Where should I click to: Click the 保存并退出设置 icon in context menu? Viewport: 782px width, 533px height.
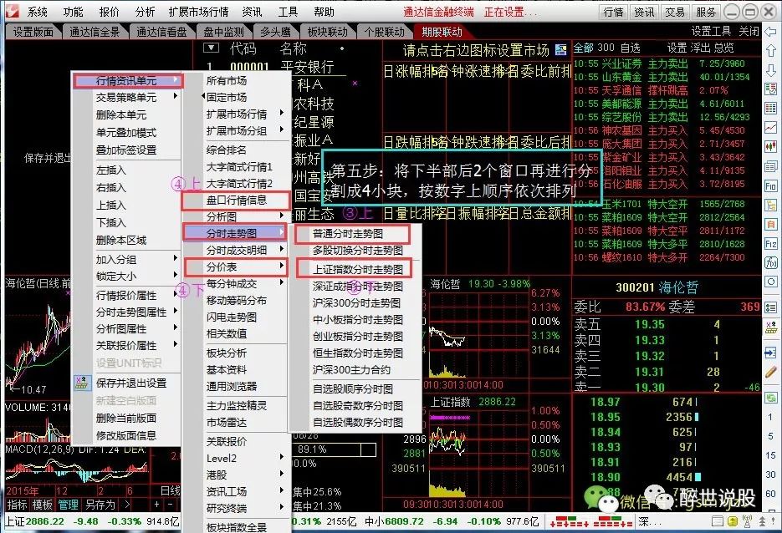(x=82, y=383)
